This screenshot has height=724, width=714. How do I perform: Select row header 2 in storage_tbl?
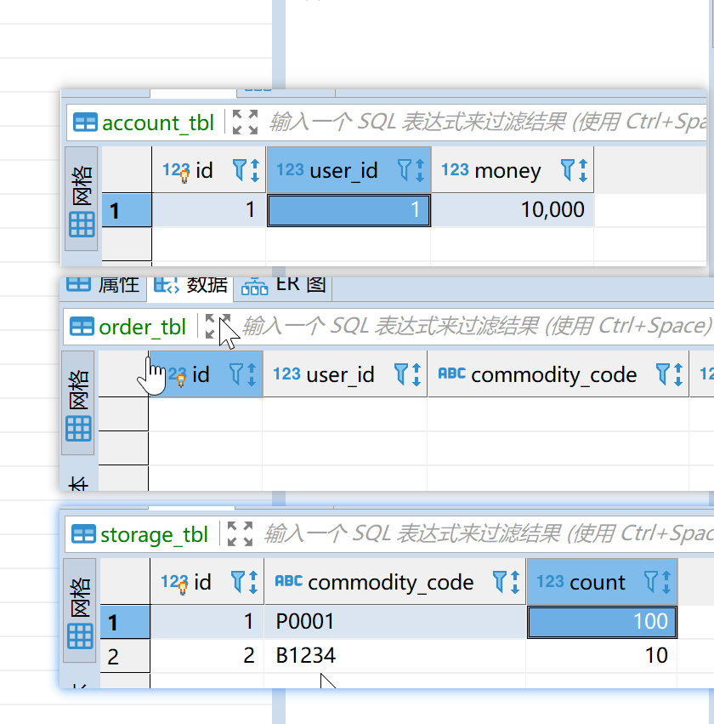pos(125,656)
